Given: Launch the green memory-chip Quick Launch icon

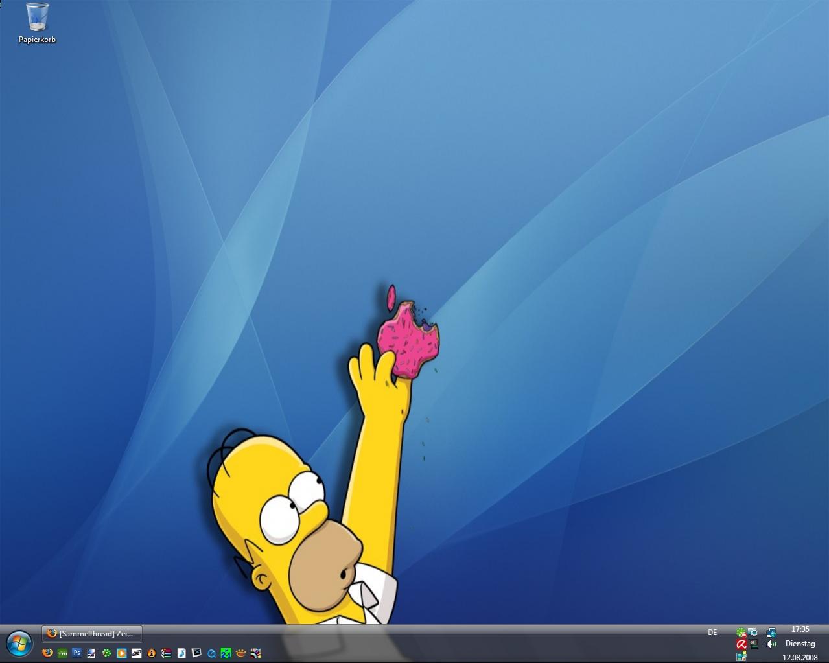Looking at the screenshot, I should 62,653.
